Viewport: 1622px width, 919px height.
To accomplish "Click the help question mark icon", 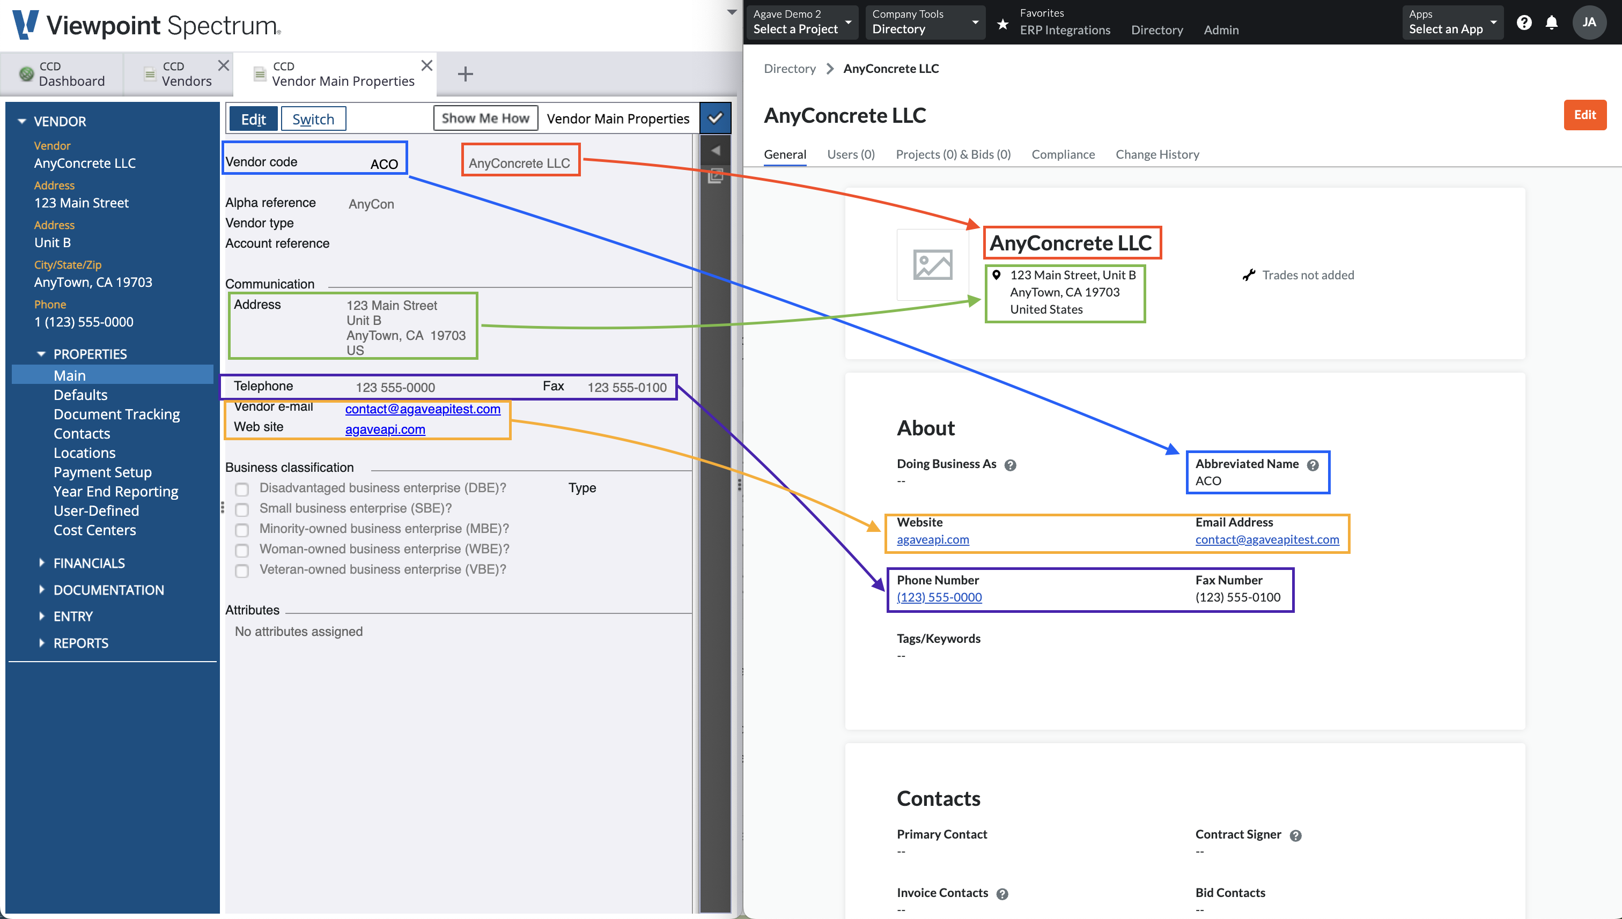I will [x=1523, y=23].
